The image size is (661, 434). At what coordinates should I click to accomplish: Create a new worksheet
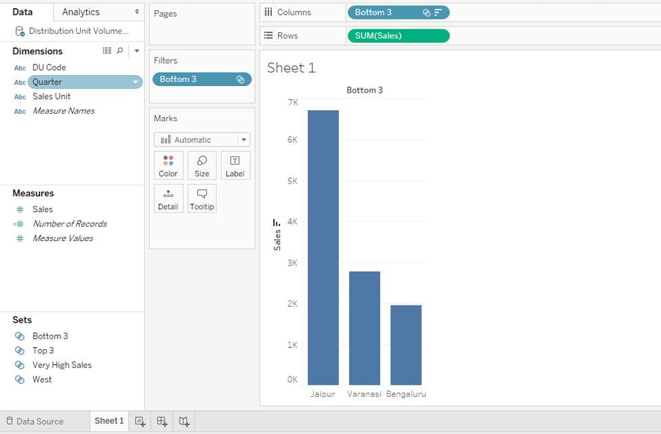pyautogui.click(x=140, y=421)
